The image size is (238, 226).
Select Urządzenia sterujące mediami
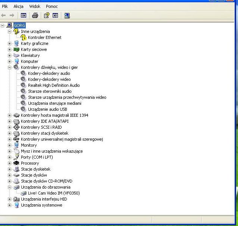(55, 103)
